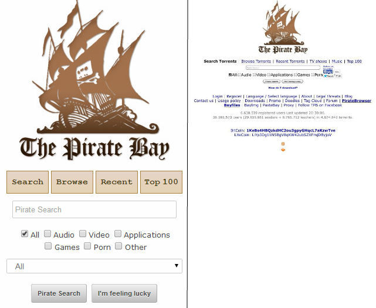Click the large Pirate Search button
Viewport: 376px width, 308px height.
point(59,293)
